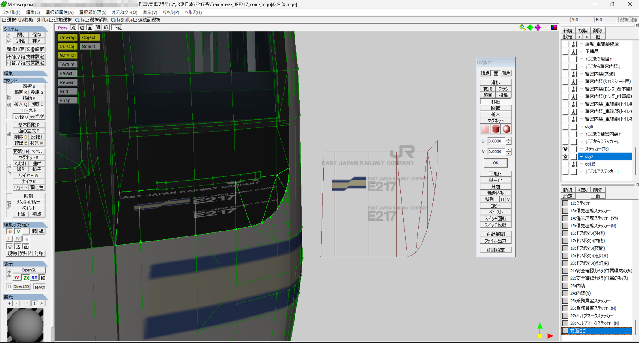Viewport: 639px width, 343px height.
Task: Collapse the obj7 tree arrow
Action: point(581,157)
